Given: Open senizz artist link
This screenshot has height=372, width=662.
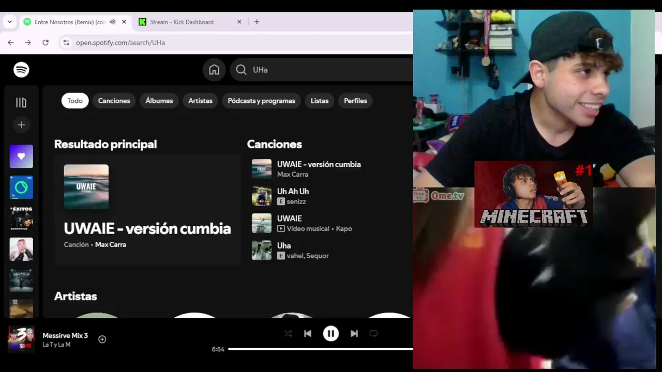Looking at the screenshot, I should pyautogui.click(x=296, y=202).
